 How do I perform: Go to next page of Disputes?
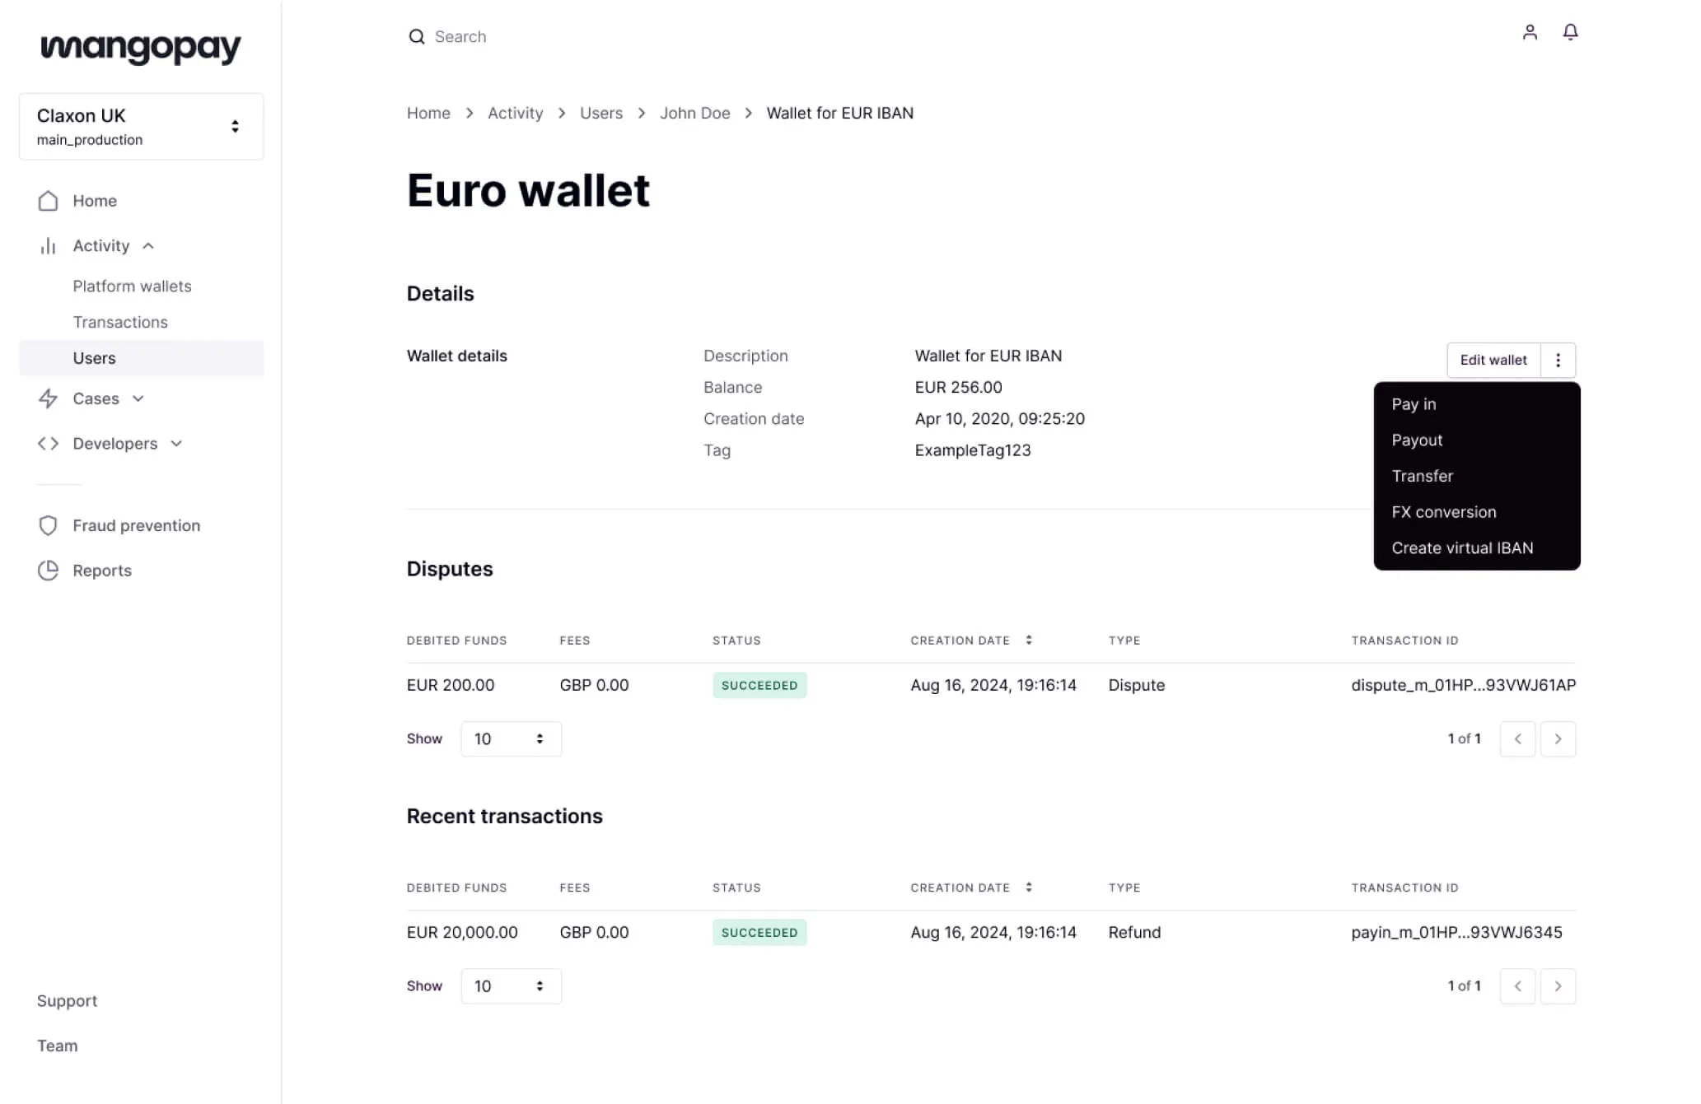1557,738
